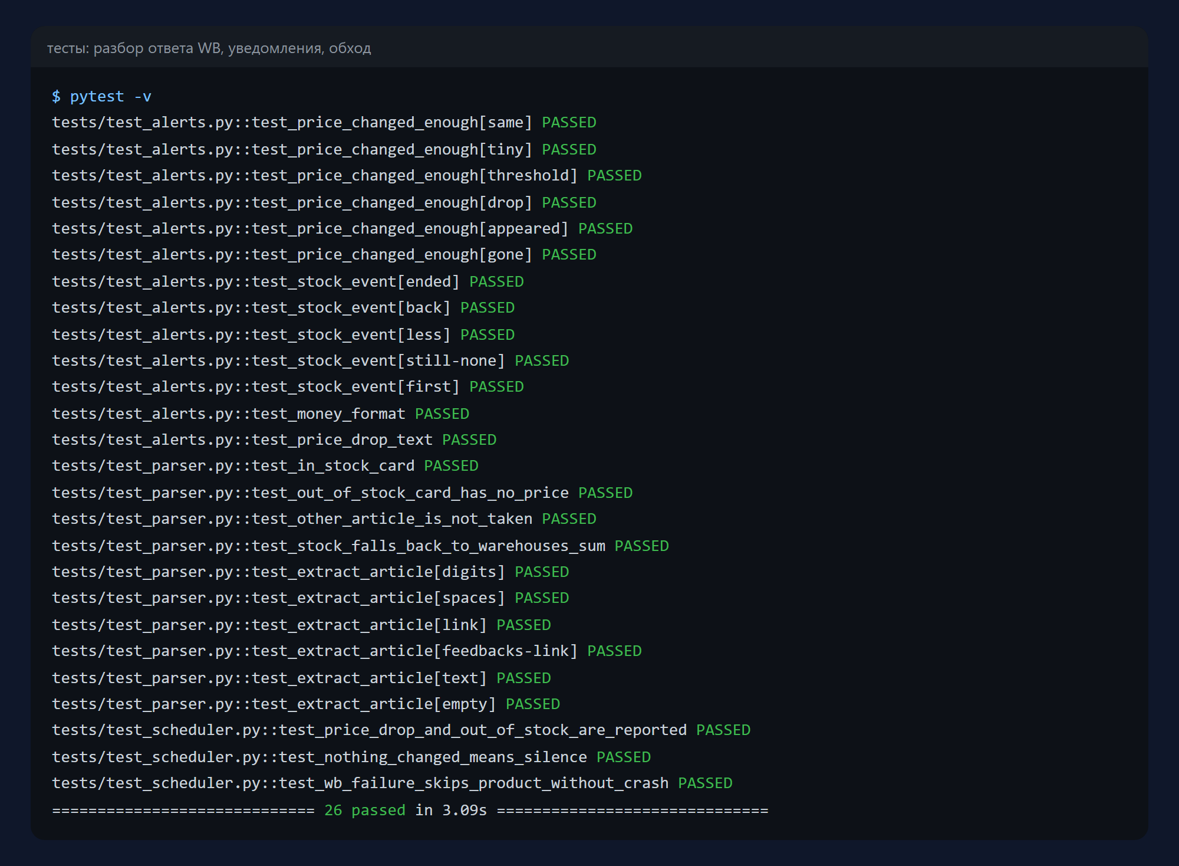The image size is (1179, 866).
Task: Click the test_price_changed_enough[drop] line
Action: click(x=324, y=202)
